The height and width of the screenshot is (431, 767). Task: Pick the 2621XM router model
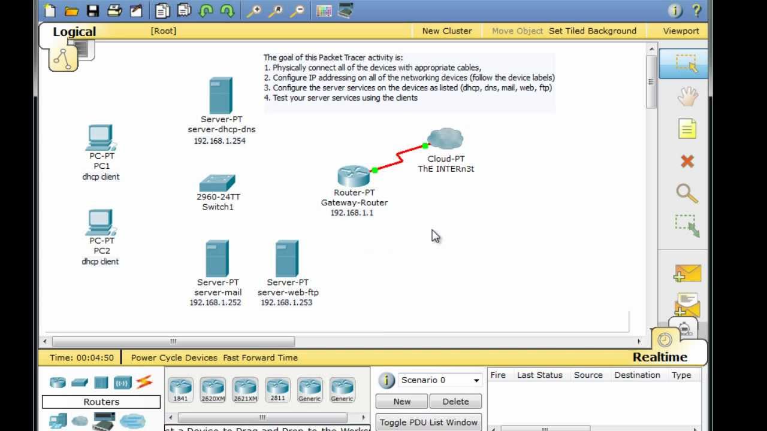pos(245,389)
